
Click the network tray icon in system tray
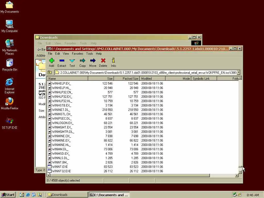pos(235,195)
